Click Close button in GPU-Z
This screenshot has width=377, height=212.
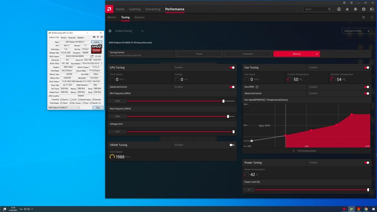pyautogui.click(x=98, y=108)
